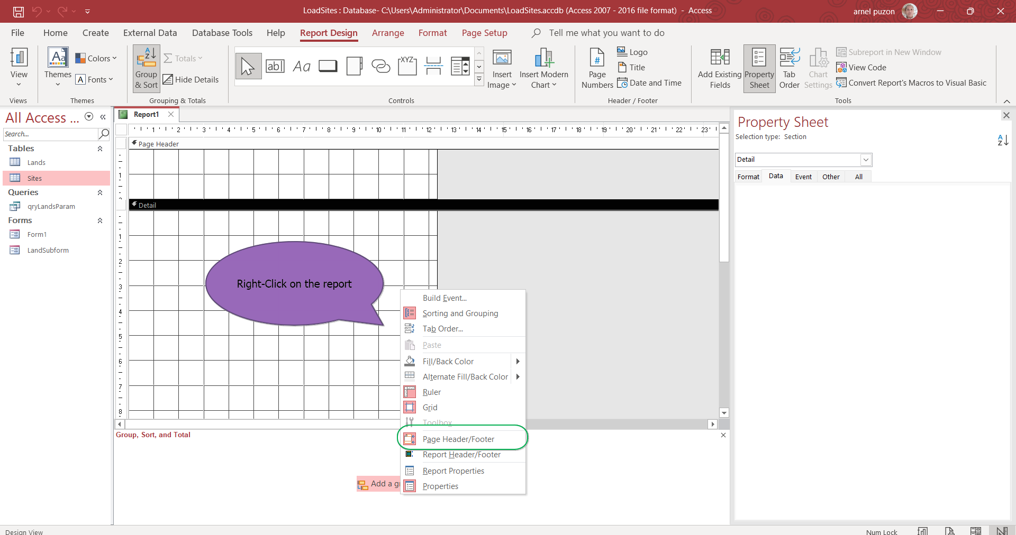
Task: Click the navigation pane Search box
Action: coord(50,134)
